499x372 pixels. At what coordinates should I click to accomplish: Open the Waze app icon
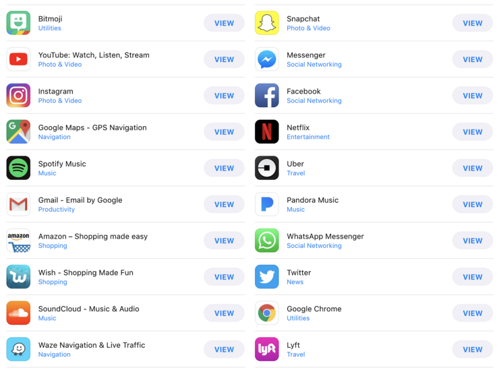coord(18,349)
